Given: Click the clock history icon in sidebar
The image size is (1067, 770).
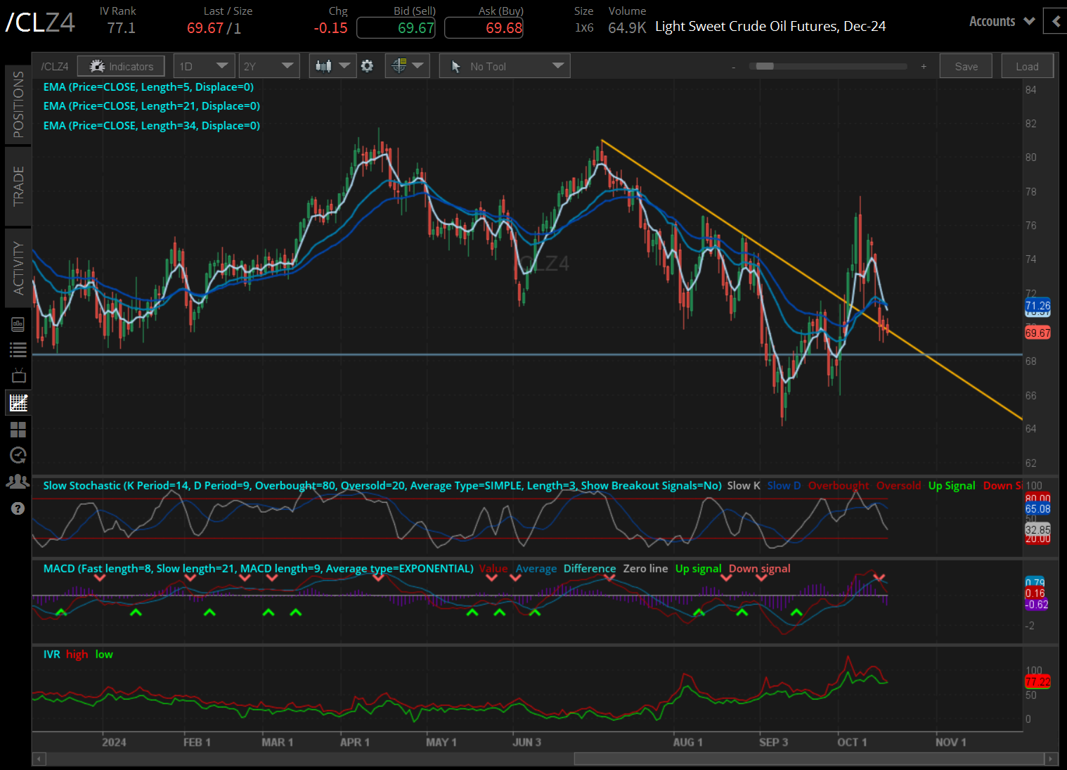Looking at the screenshot, I should click(18, 455).
